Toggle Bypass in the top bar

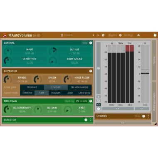[113, 35]
